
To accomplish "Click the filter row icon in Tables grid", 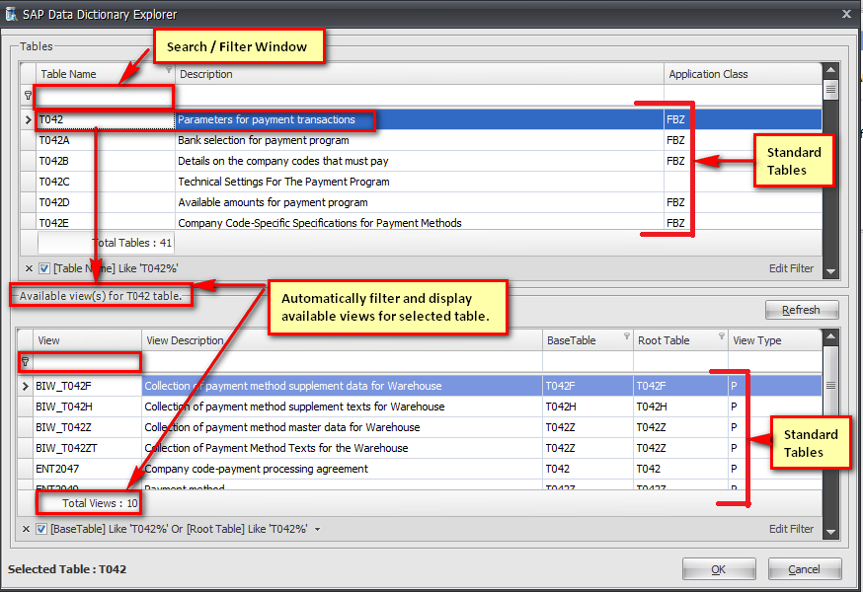I will (27, 96).
